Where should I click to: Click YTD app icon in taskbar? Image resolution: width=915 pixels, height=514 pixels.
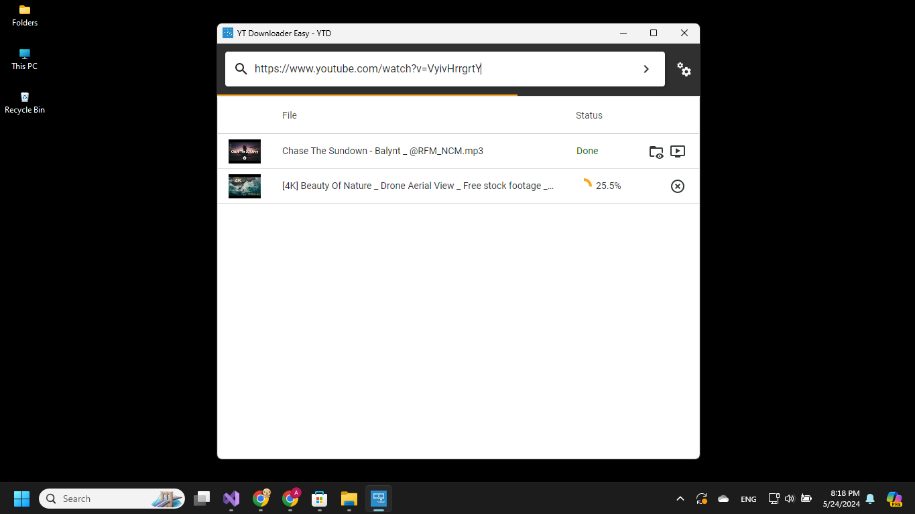379,499
